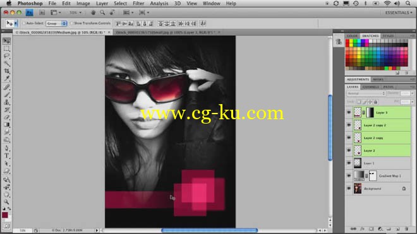Hide Layer 2 copy 2 visibility eye
The width and height of the screenshot is (417, 234).
point(349,125)
